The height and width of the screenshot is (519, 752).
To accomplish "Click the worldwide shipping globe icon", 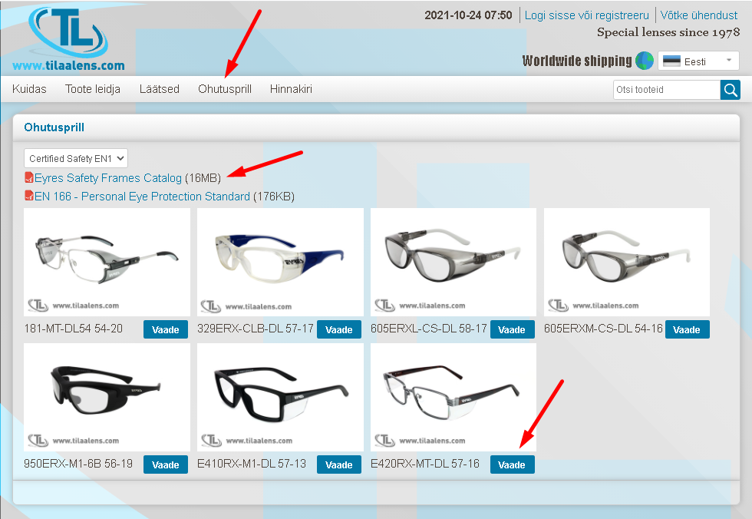I will pos(644,61).
